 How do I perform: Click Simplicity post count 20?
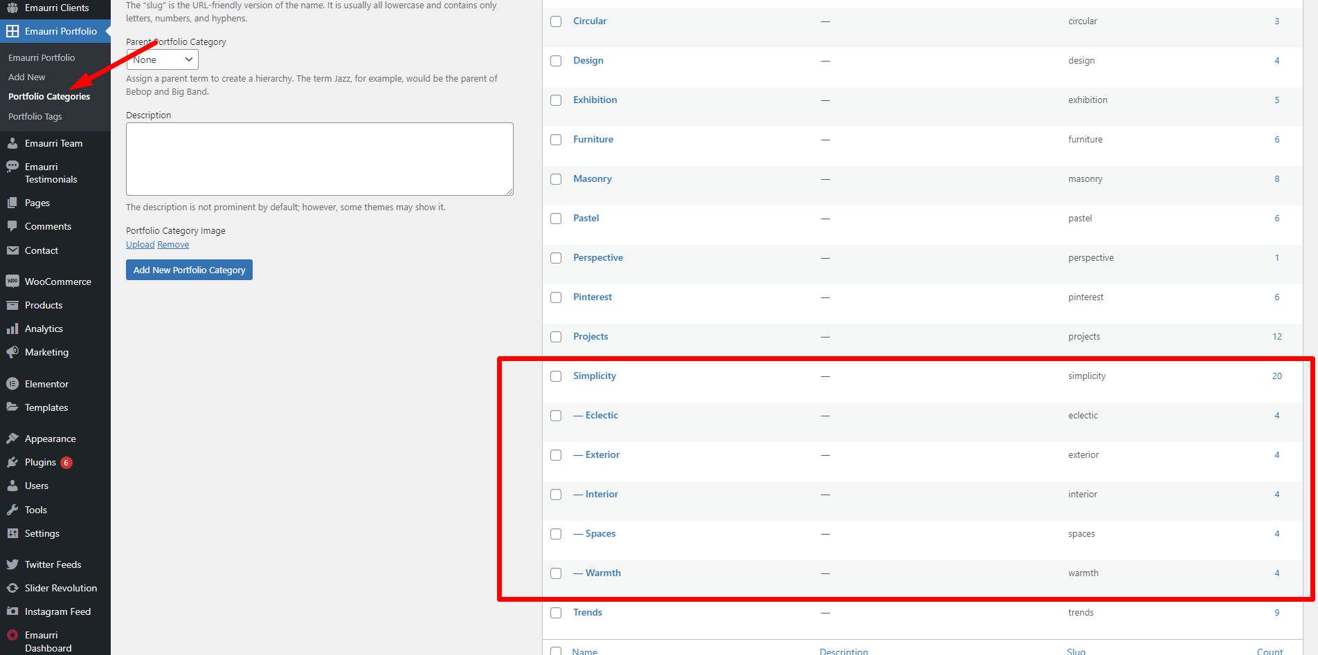tap(1276, 376)
